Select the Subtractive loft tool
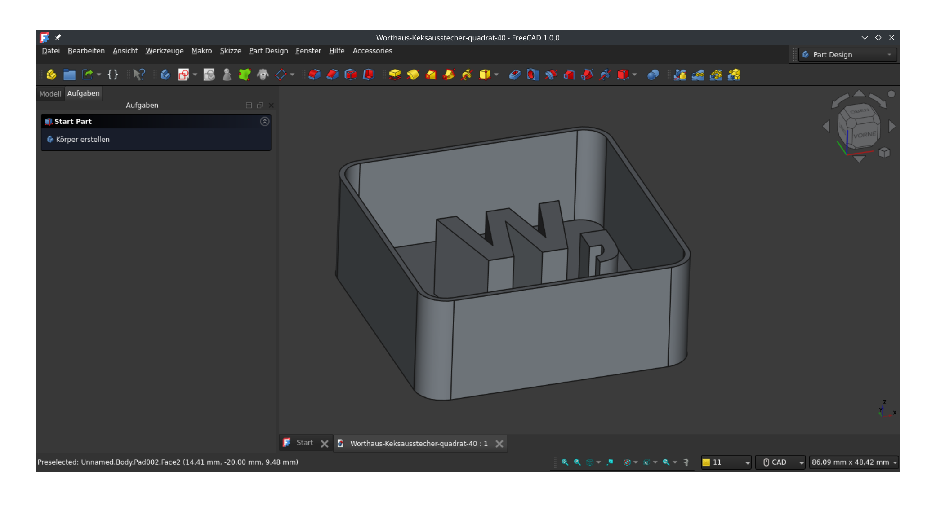Viewport: 936px width, 515px height. [x=569, y=75]
